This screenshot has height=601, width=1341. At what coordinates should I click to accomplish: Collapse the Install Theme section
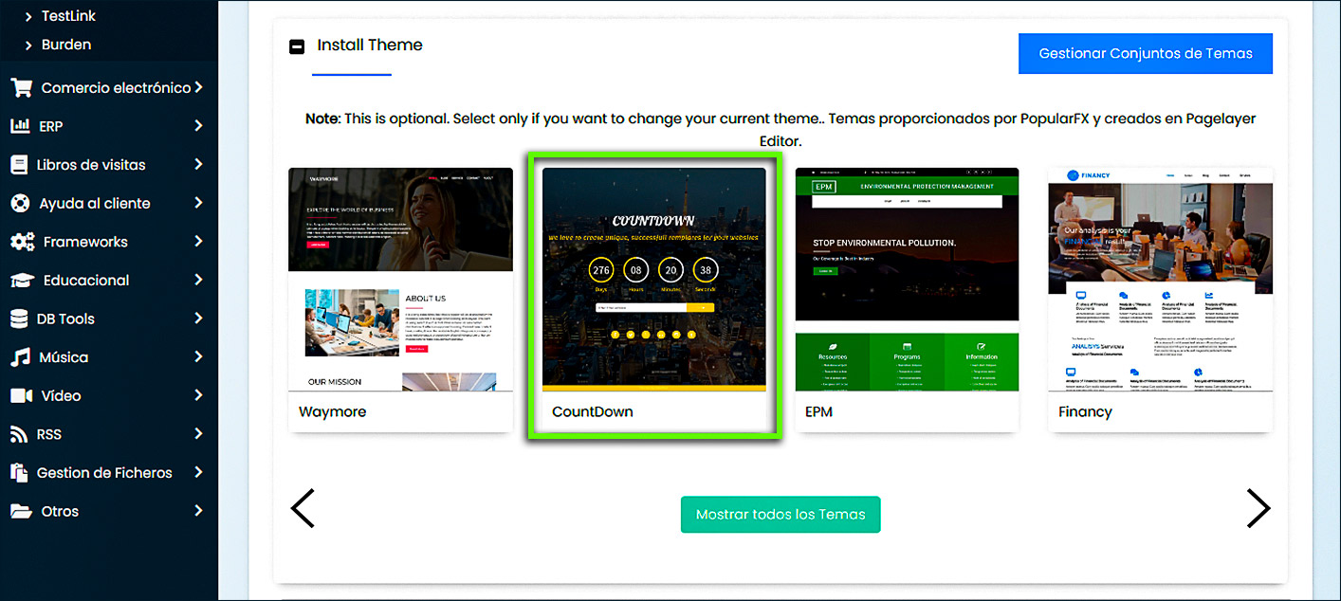pyautogui.click(x=297, y=46)
